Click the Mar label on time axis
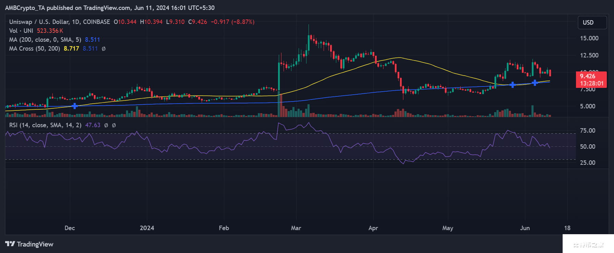The height and width of the screenshot is (253, 614). [296, 228]
